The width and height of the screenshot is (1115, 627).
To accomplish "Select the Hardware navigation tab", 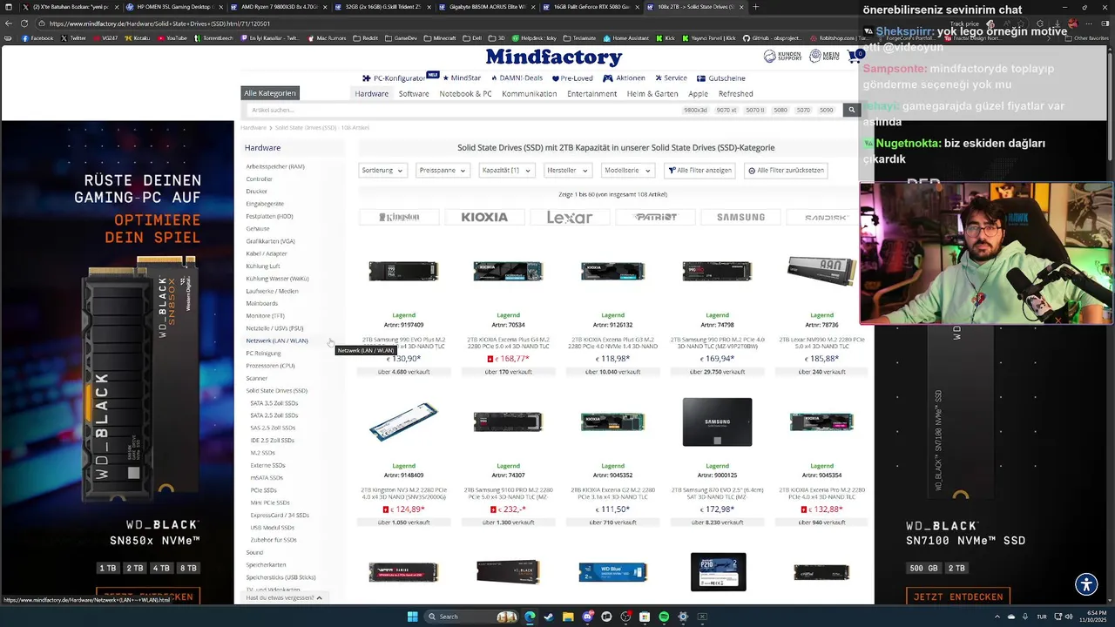I will [x=372, y=94].
